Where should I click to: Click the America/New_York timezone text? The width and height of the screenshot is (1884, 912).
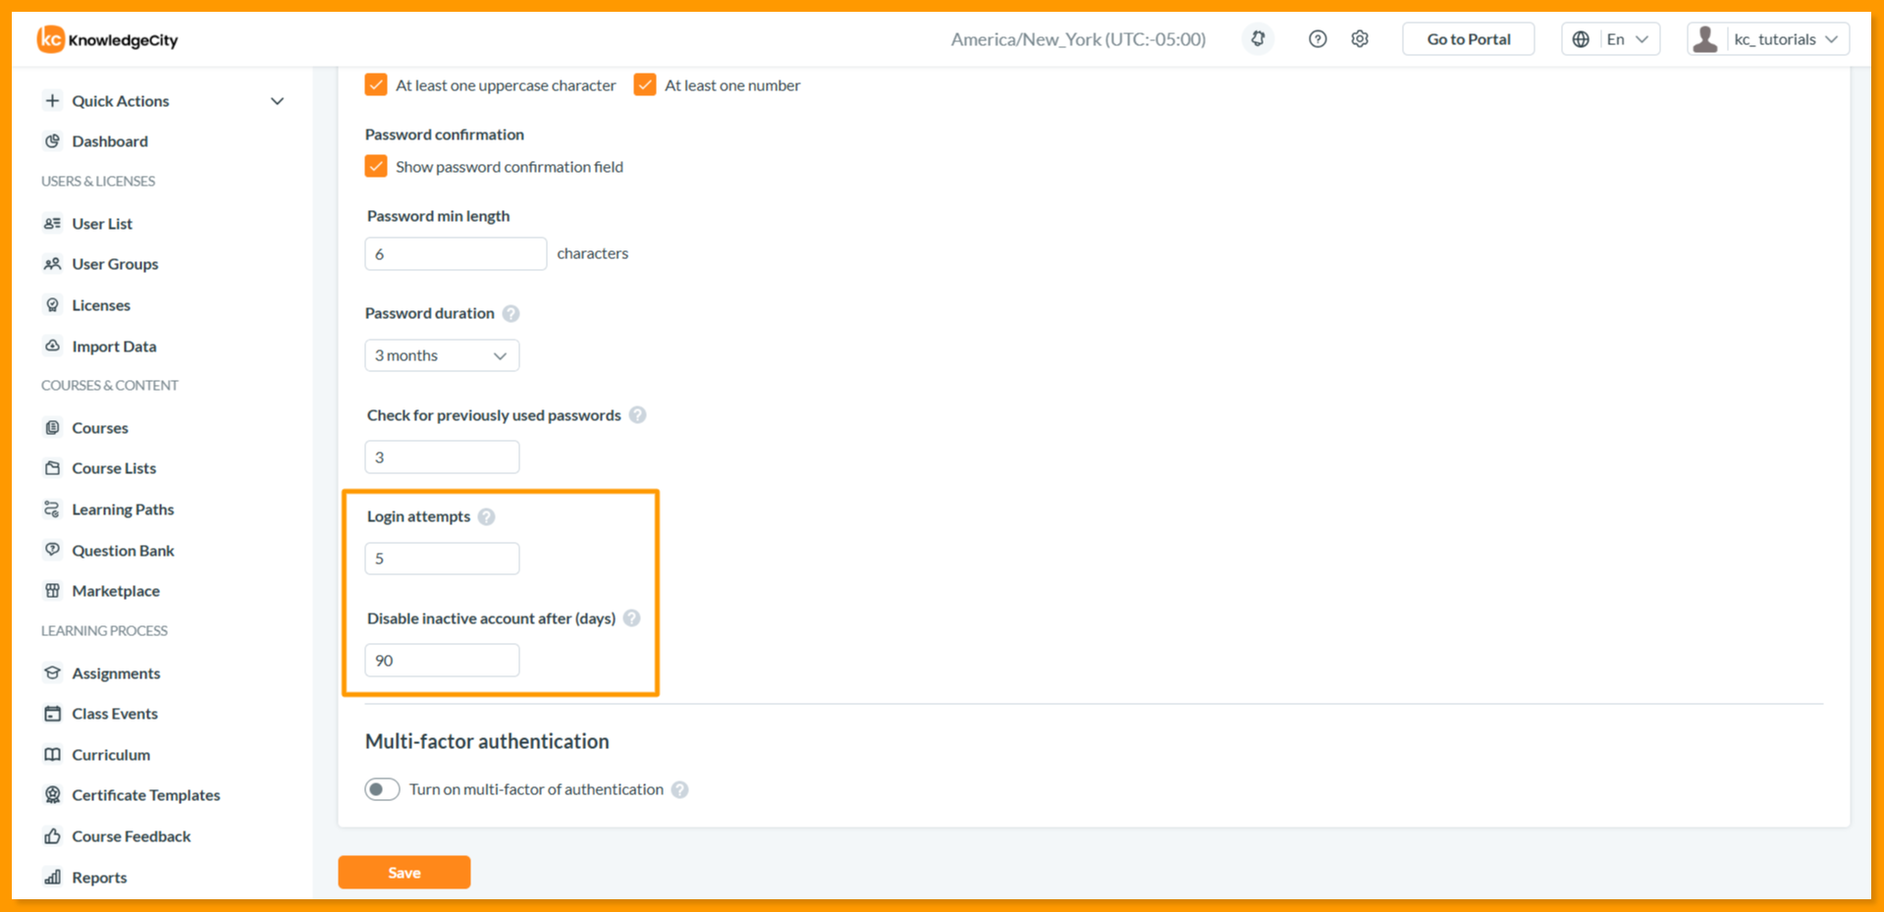pos(1078,39)
